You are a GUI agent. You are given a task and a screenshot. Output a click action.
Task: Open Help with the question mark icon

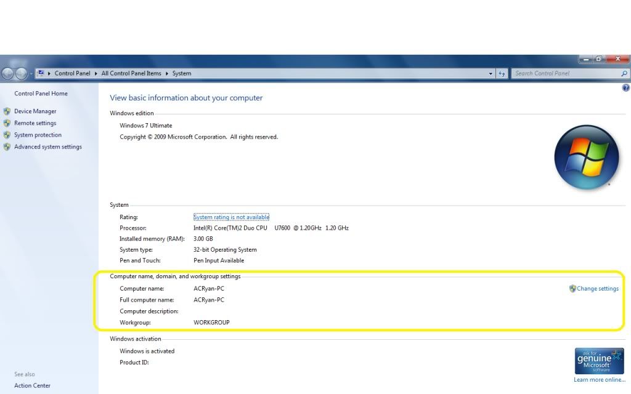[626, 87]
